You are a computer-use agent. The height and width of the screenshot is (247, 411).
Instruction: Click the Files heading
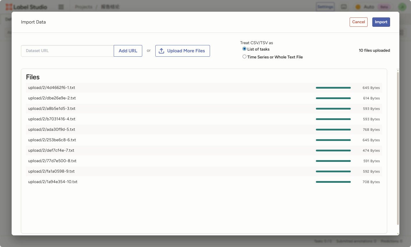click(x=33, y=77)
